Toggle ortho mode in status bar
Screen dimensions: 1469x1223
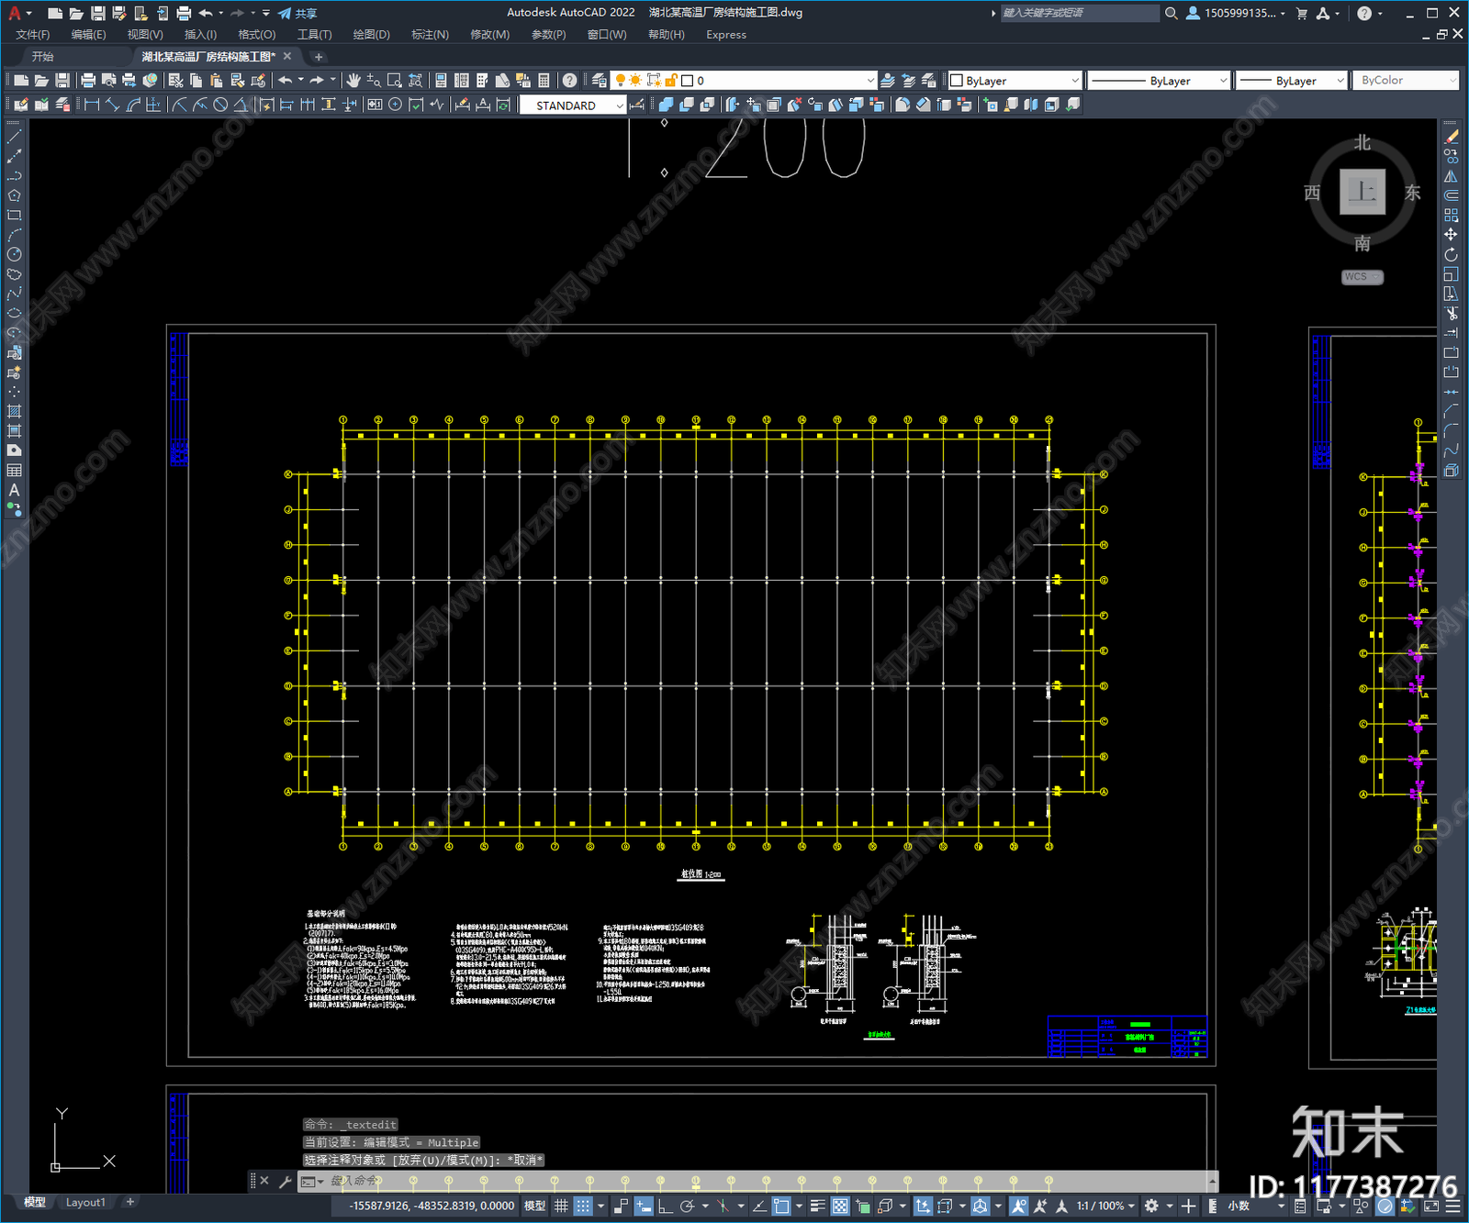[666, 1206]
